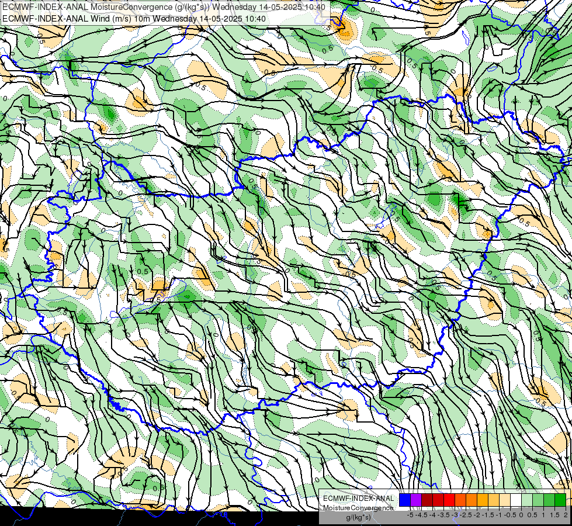The width and height of the screenshot is (572, 526).
Task: Click the -2 tick label on legend
Action: 477,515
